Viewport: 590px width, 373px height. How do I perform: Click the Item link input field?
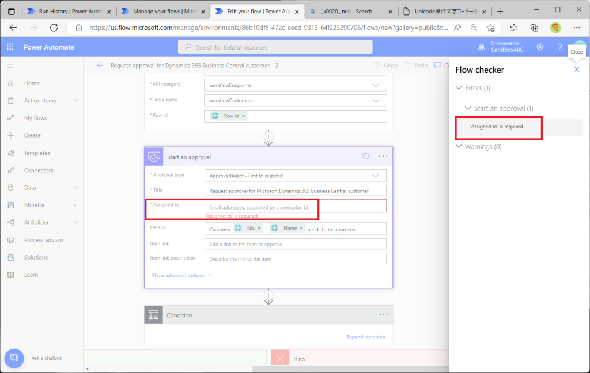click(x=296, y=244)
